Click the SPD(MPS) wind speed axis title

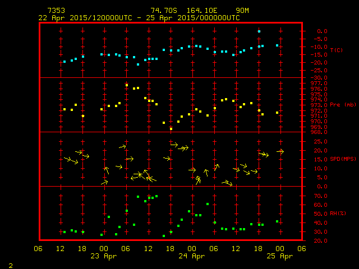(x=343, y=159)
